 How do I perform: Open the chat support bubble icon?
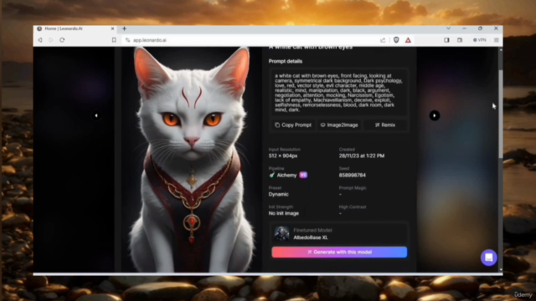tap(489, 258)
